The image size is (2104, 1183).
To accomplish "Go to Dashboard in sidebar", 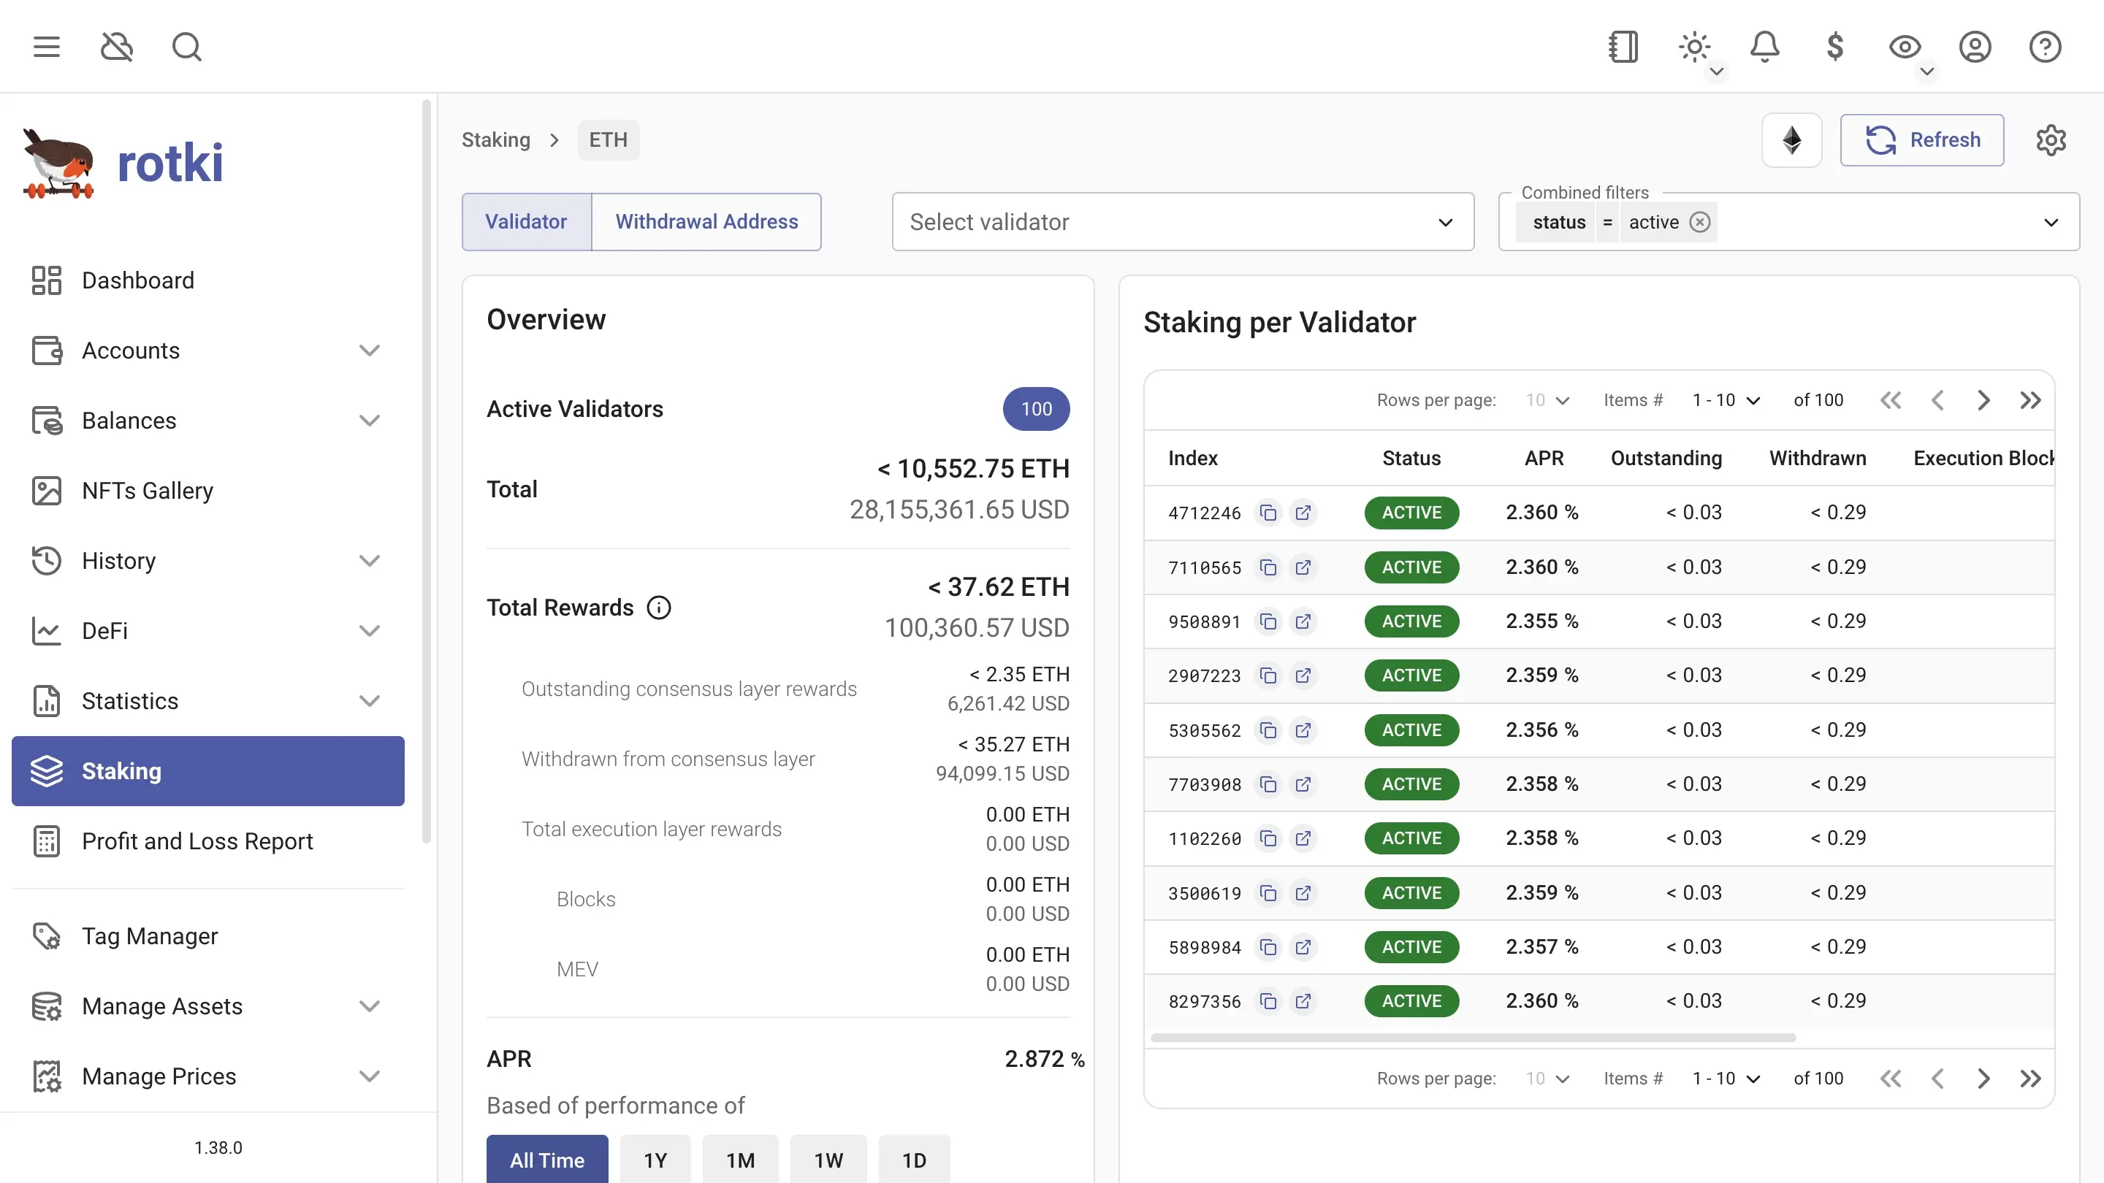I will click(x=208, y=280).
